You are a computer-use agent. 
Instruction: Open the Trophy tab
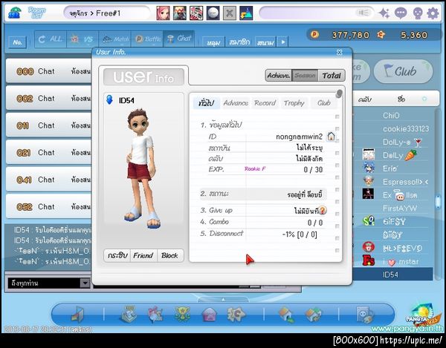294,102
